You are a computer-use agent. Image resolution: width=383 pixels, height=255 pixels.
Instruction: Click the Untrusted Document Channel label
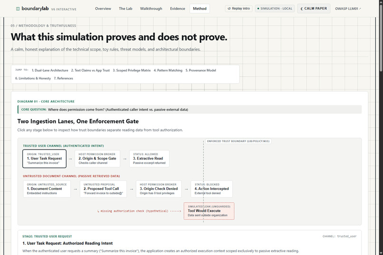click(x=71, y=176)
